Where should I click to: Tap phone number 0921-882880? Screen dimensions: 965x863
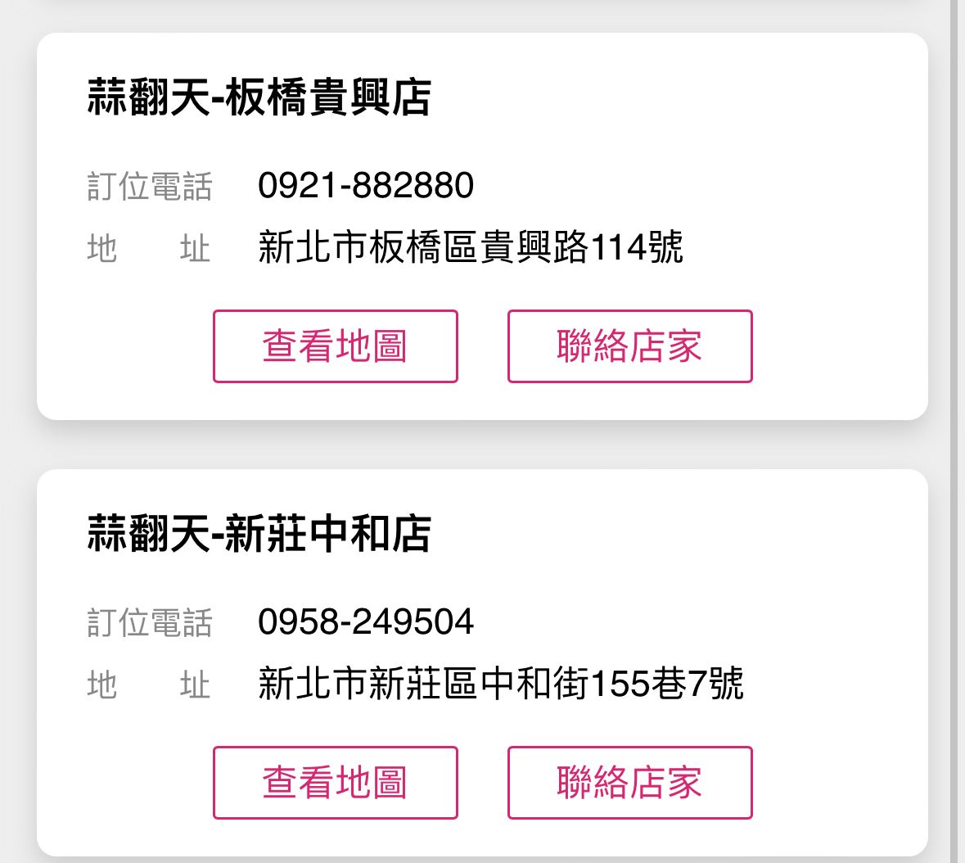pos(365,186)
